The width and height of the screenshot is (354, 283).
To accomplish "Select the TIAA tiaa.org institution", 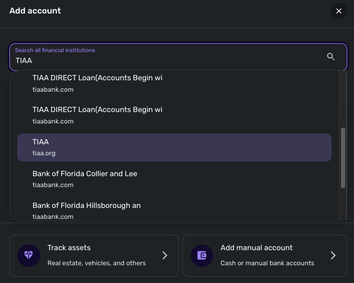I will 174,147.
